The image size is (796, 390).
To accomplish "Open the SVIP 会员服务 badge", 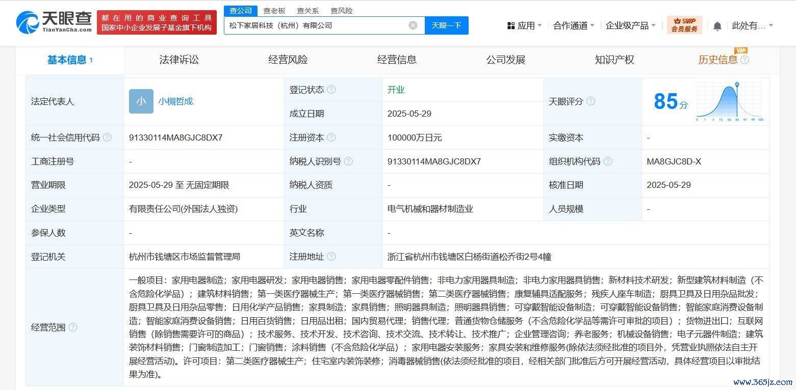I will pos(684,25).
